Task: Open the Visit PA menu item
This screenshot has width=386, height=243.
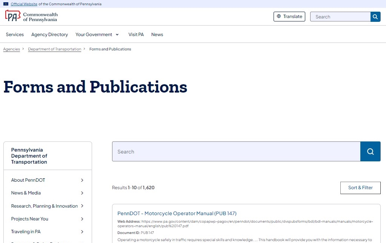Action: (136, 35)
